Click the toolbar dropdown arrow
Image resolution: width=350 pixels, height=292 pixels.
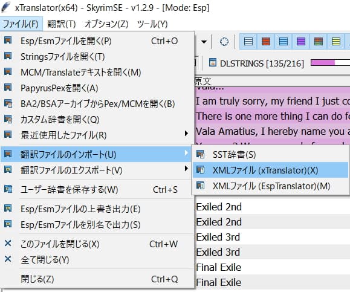coord(204,42)
